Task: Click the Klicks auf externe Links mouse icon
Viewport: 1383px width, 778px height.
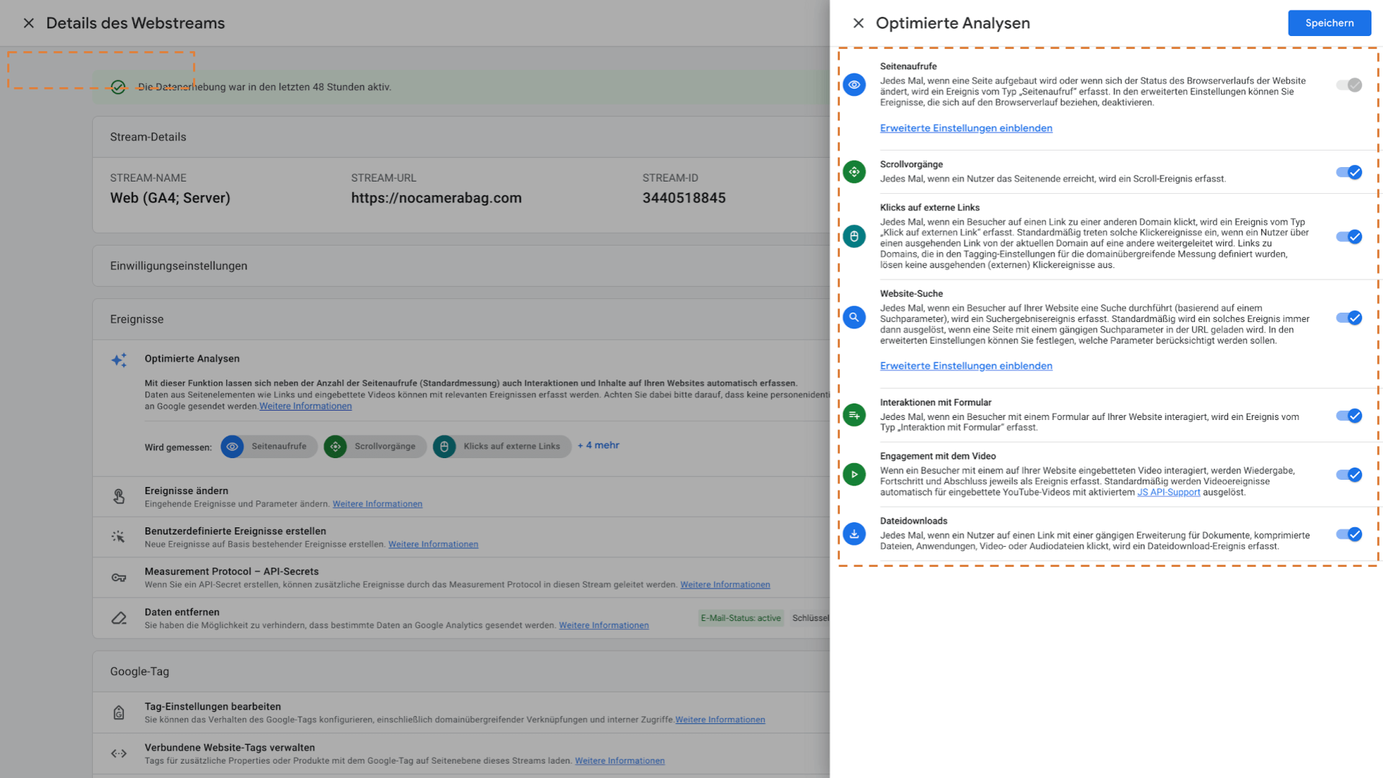Action: pyautogui.click(x=854, y=236)
